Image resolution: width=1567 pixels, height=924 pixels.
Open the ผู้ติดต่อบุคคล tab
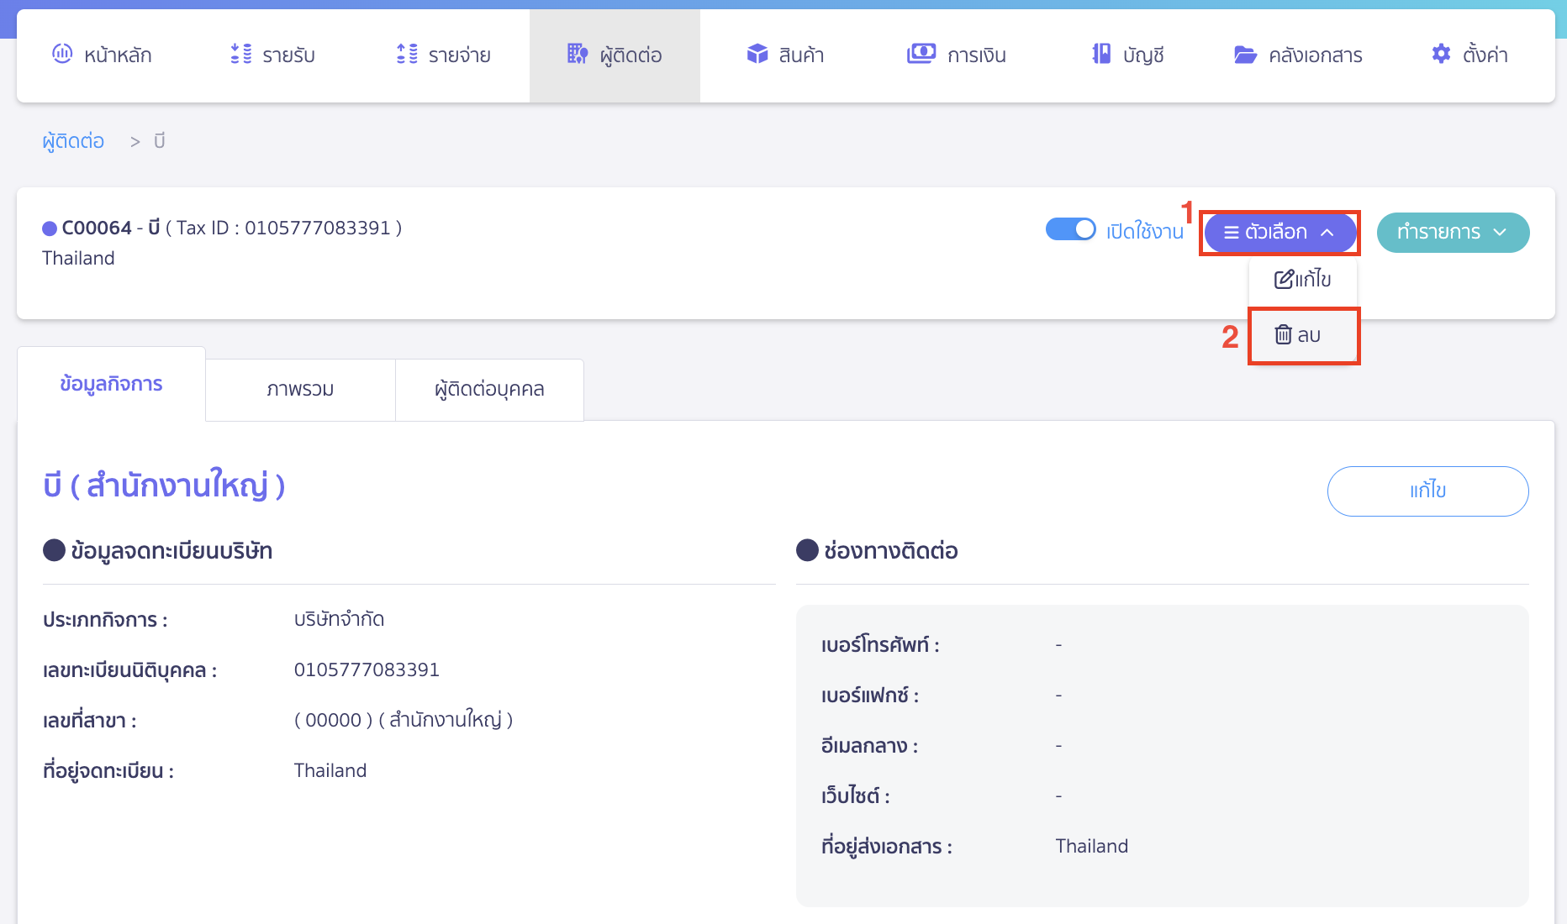point(489,390)
